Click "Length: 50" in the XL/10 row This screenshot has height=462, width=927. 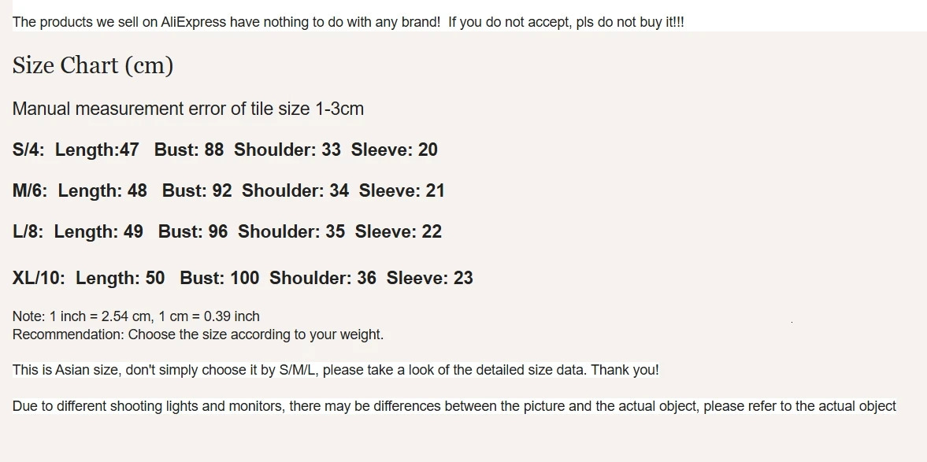pos(121,278)
